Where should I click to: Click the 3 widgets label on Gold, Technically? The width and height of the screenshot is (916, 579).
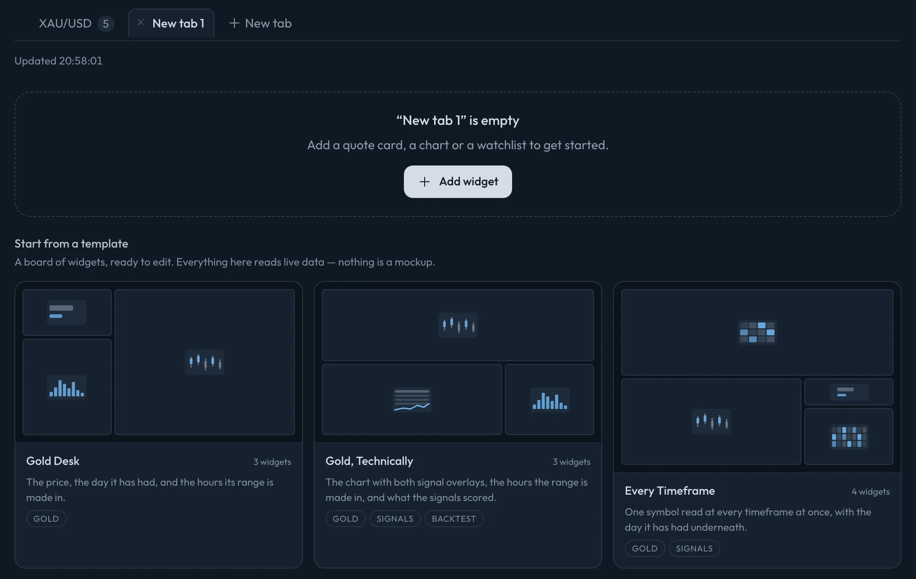tap(572, 462)
